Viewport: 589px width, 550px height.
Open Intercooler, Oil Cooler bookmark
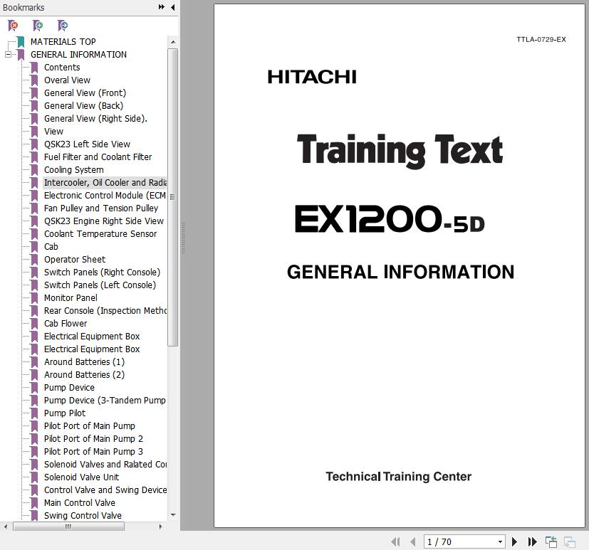pos(105,182)
